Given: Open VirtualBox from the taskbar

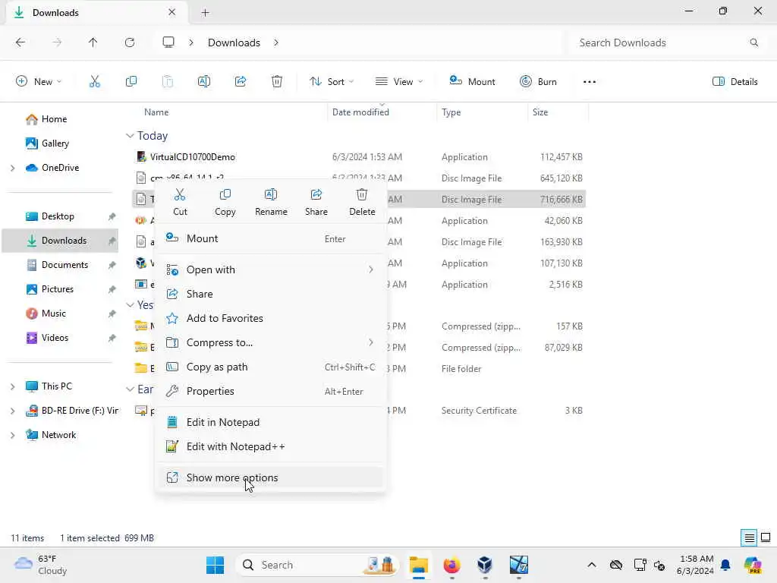Looking at the screenshot, I should [485, 565].
